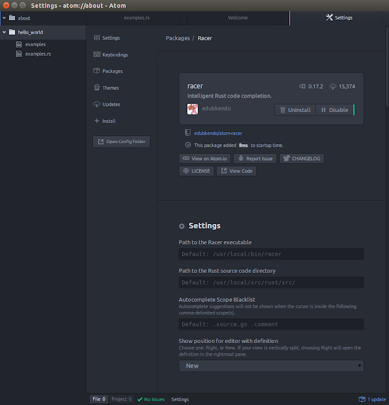Click the Settings label in status bar
The height and width of the screenshot is (405, 389).
coord(180,399)
